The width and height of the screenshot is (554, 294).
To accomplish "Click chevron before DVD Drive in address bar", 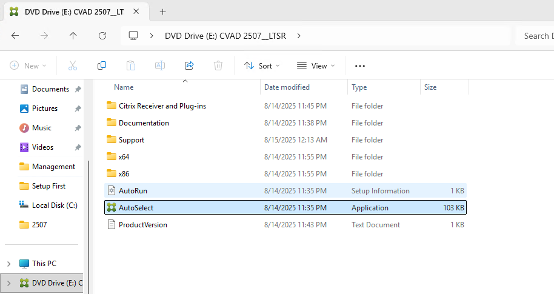I will pos(152,36).
